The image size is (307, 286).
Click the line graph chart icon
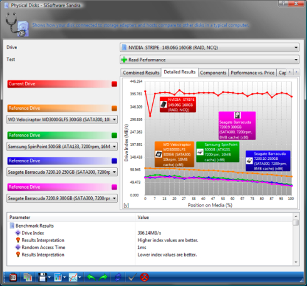(73, 277)
